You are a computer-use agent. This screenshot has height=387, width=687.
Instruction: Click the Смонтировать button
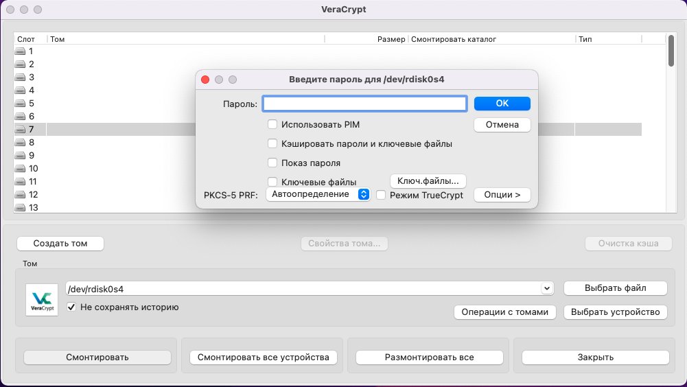[x=97, y=357]
